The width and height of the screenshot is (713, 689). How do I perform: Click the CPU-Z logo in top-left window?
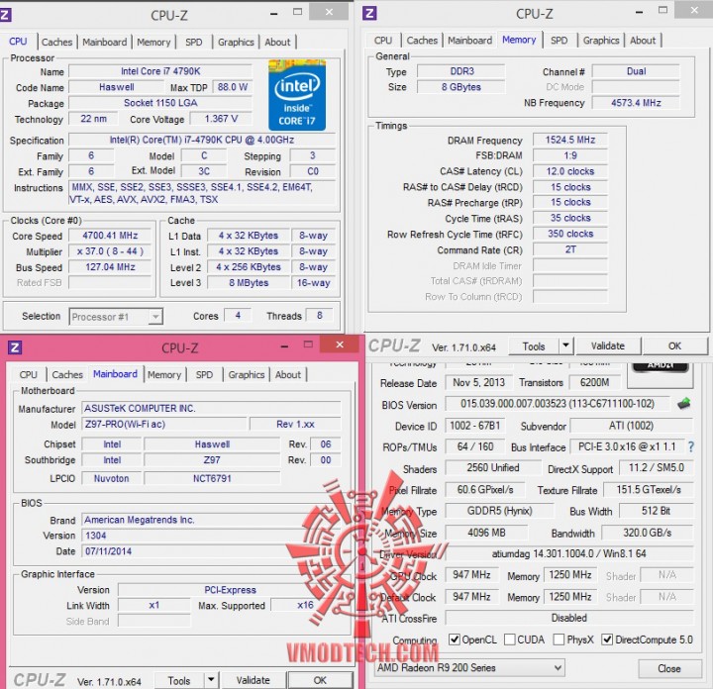pos(5,15)
